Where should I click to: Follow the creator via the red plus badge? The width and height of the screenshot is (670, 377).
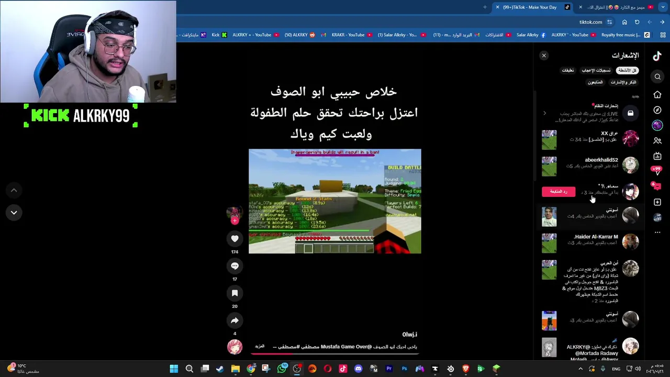click(x=234, y=221)
